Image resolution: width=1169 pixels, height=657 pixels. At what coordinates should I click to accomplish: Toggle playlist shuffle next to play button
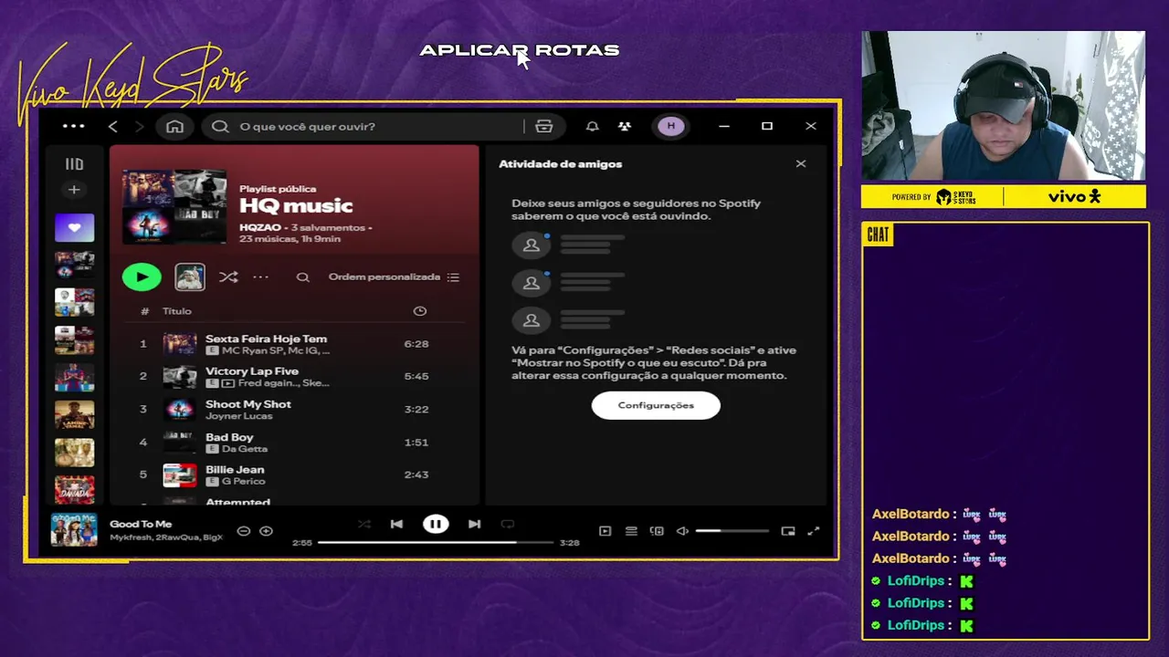[x=228, y=276]
